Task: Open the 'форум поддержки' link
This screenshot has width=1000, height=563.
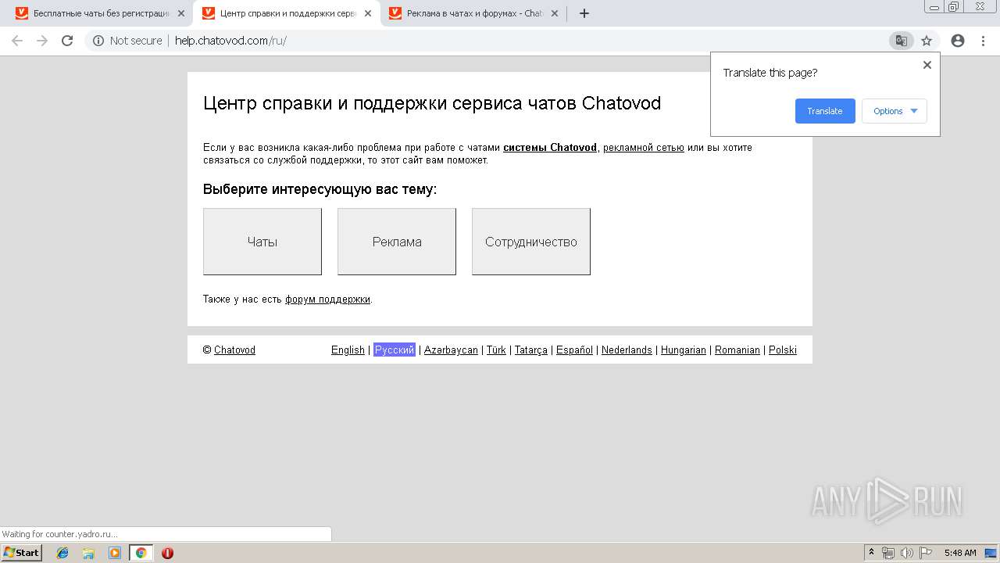Action: tap(327, 299)
